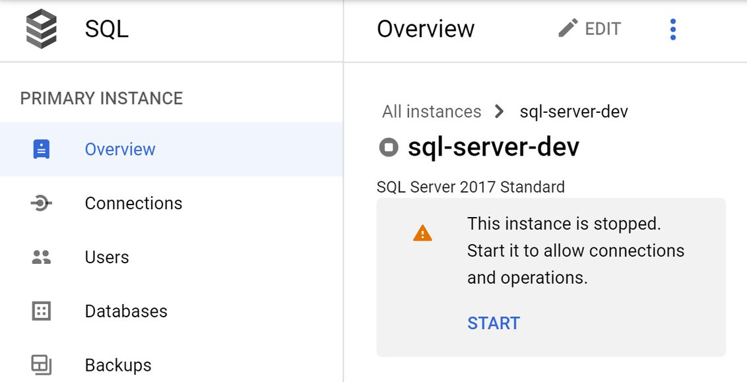The height and width of the screenshot is (382, 747).
Task: Click the Backups sidebar icon
Action: tap(42, 365)
